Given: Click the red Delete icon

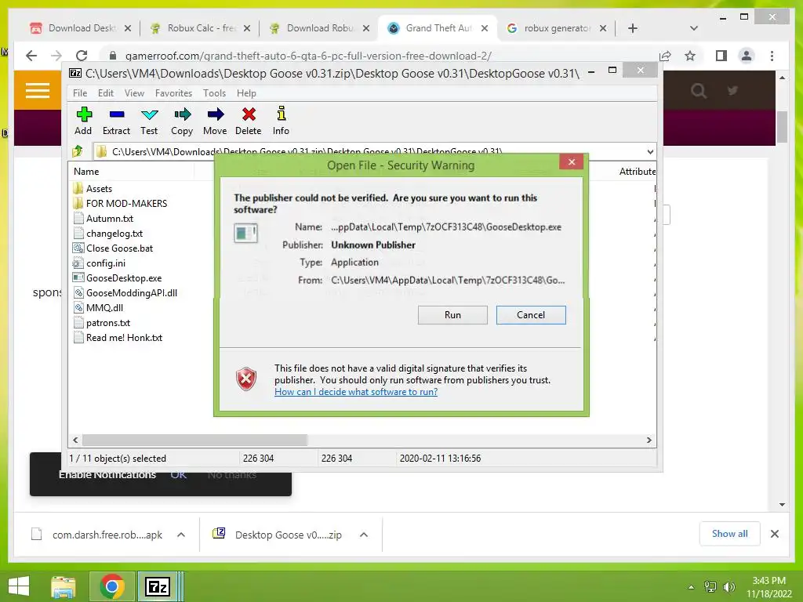Looking at the screenshot, I should click(x=249, y=121).
